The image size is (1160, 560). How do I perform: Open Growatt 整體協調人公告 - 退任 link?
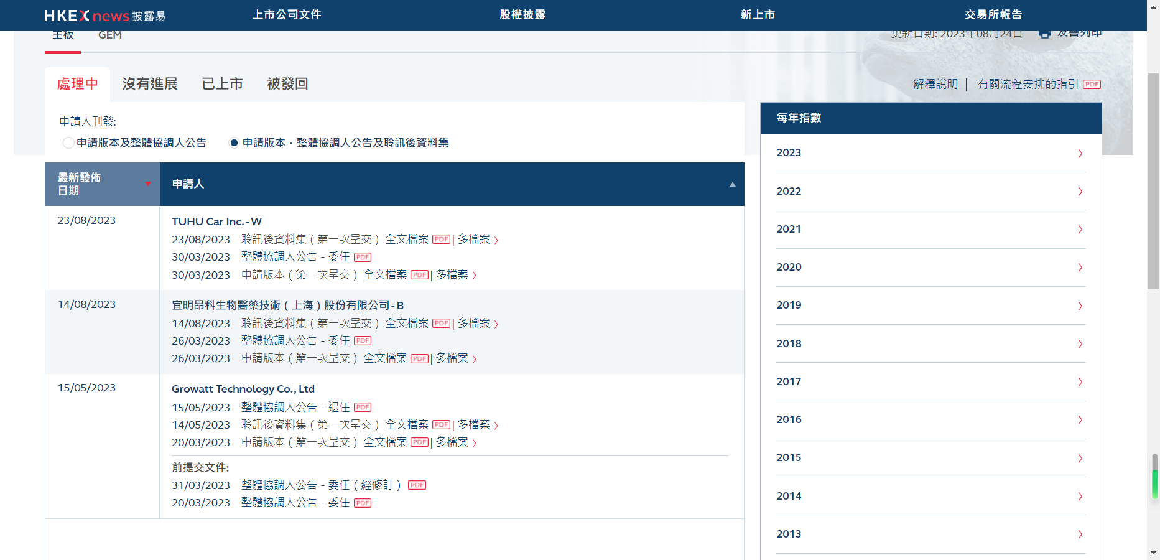[x=295, y=408]
